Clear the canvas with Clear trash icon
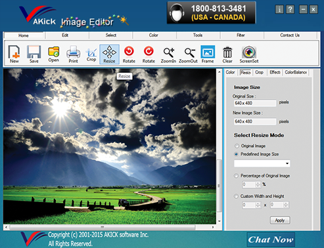This screenshot has height=248, width=324. (227, 54)
